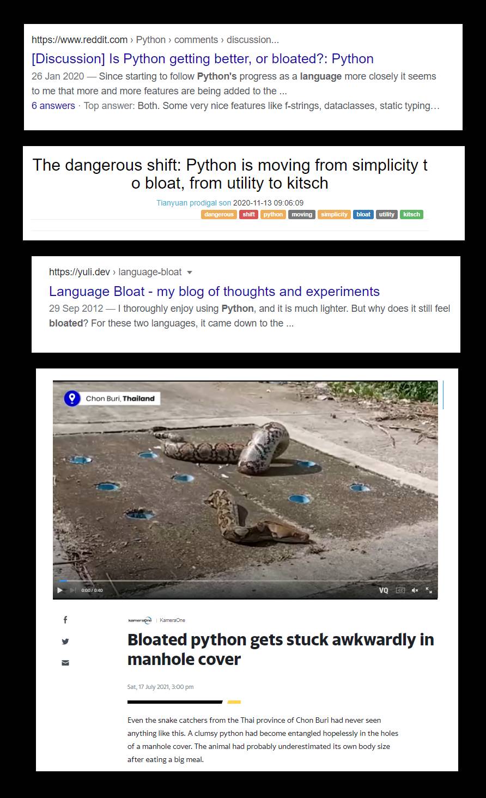Seek on the video progress bar
The image size is (486, 798).
(x=245, y=581)
